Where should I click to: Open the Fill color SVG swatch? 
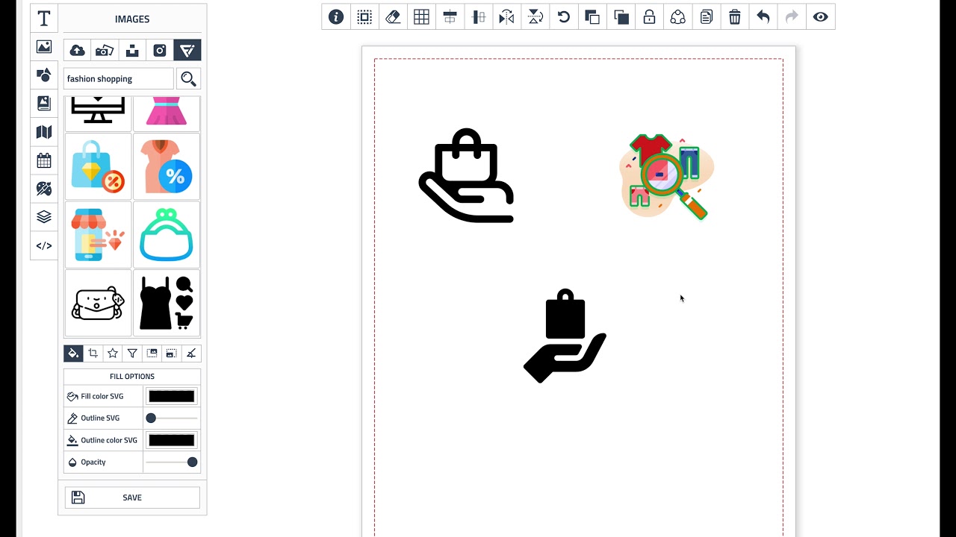click(172, 396)
